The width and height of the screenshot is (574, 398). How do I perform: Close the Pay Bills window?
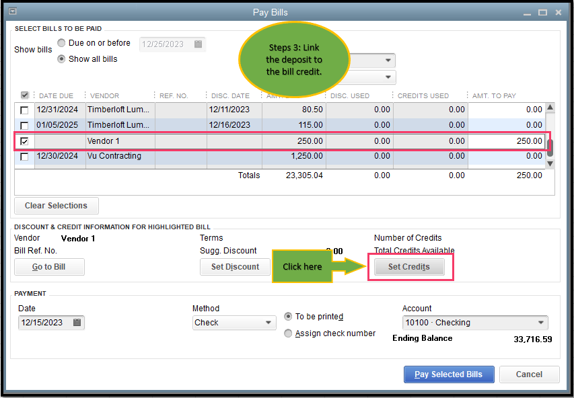[559, 12]
